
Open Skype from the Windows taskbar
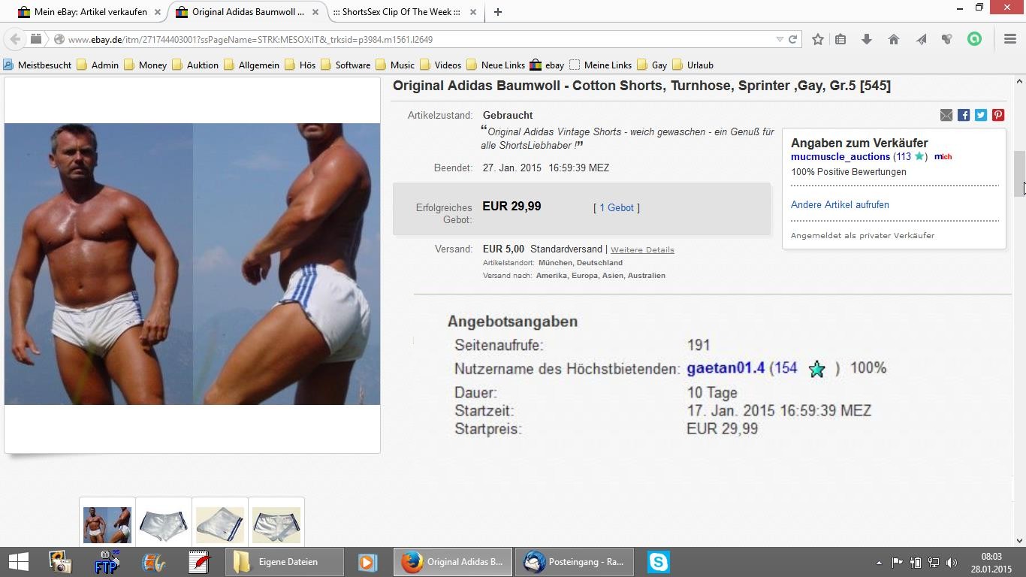pyautogui.click(x=658, y=562)
